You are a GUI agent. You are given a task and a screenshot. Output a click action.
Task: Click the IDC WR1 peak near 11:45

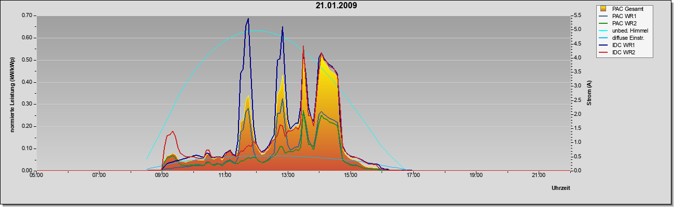[x=248, y=19]
